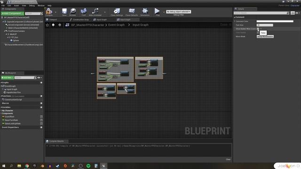Collapse the Variables section
The width and height of the screenshot is (301, 169).
point(1,108)
